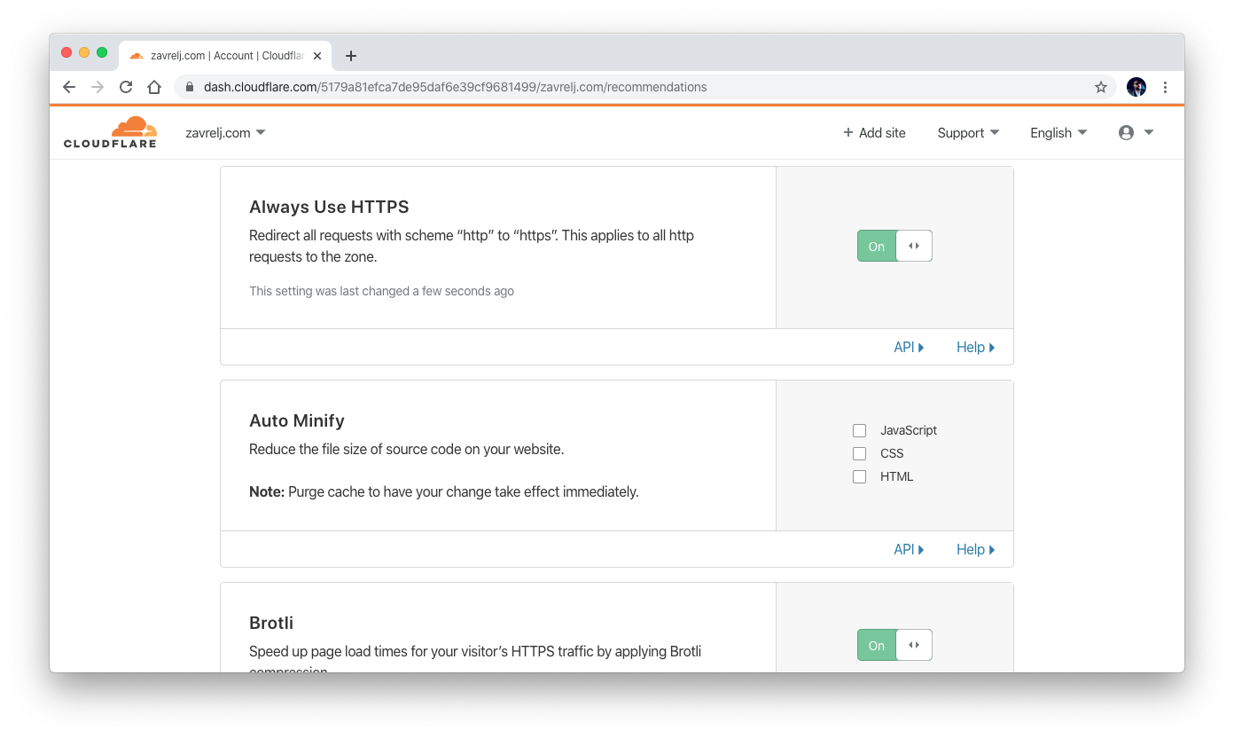
Task: Close the zavrelj.com browser tab
Action: [317, 56]
